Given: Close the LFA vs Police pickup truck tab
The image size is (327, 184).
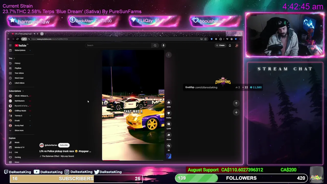Looking at the screenshot, I should [37, 34].
